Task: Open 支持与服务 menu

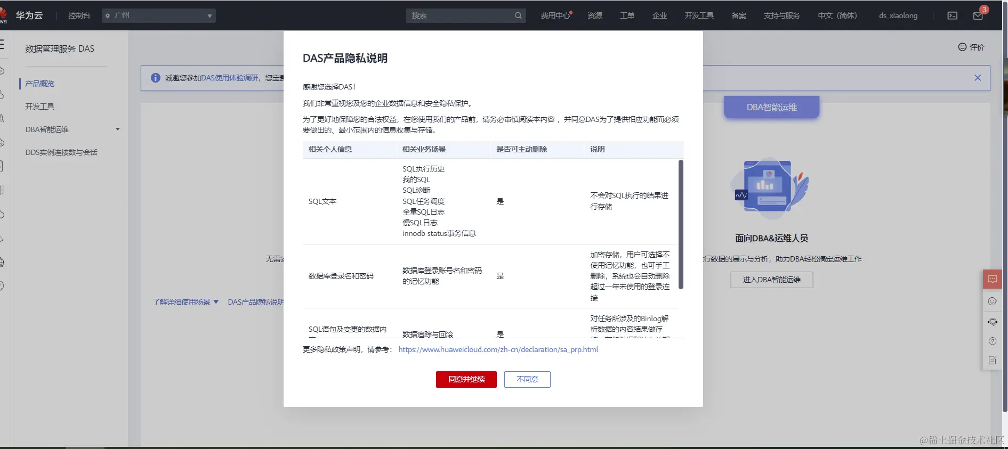Action: coord(781,15)
